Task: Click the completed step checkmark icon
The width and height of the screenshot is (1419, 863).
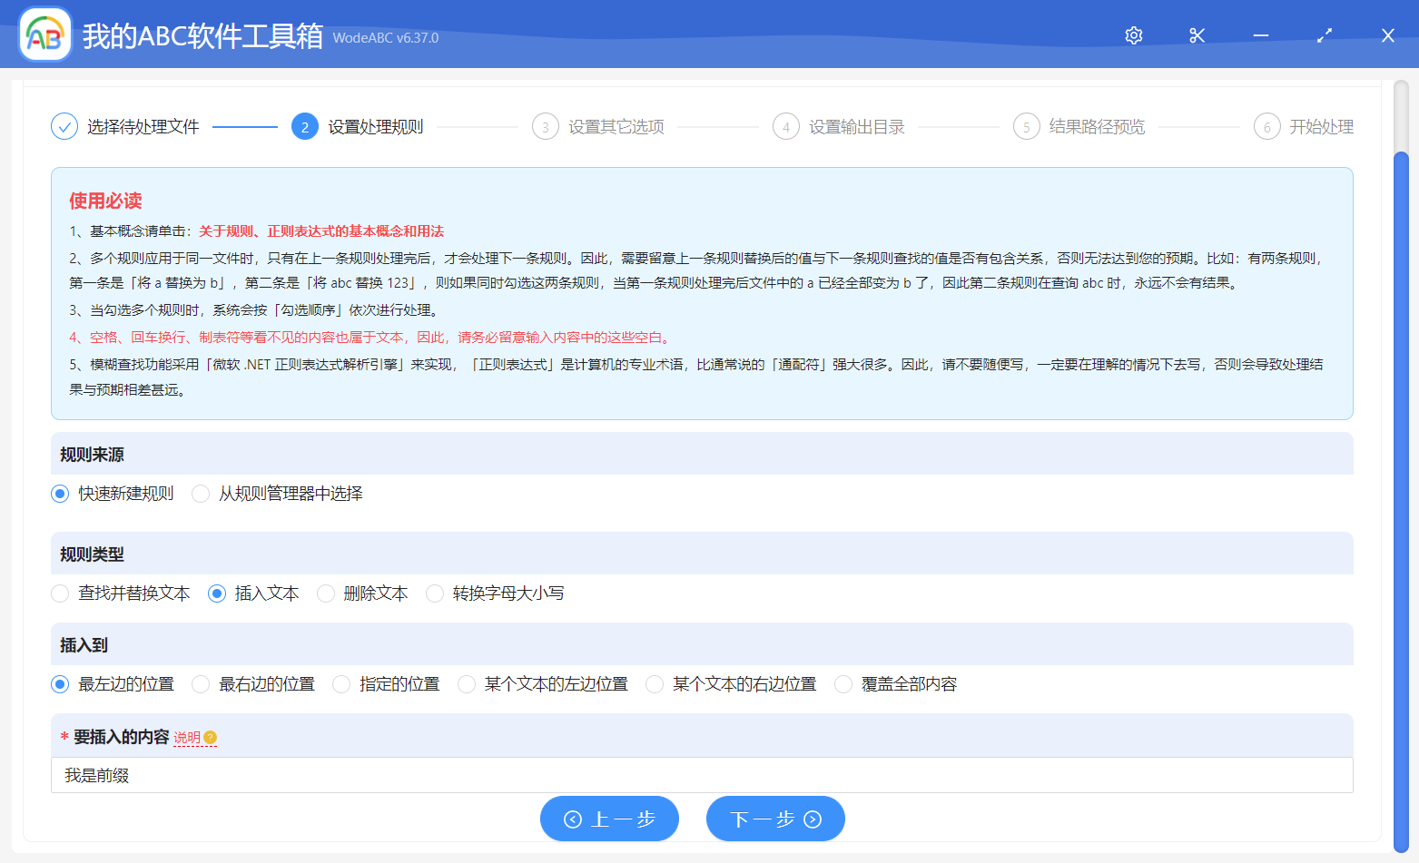Action: pyautogui.click(x=64, y=127)
